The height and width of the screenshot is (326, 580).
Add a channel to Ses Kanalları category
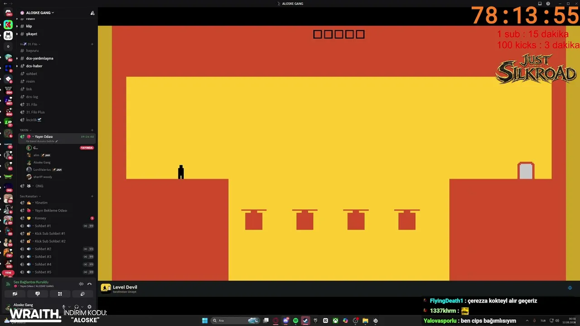[x=92, y=196]
